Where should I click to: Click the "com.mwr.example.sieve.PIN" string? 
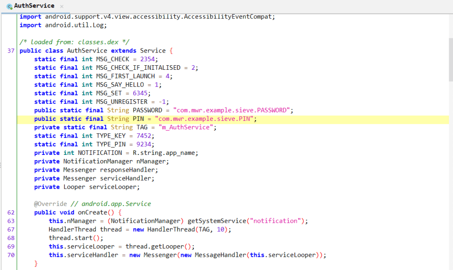204,119
